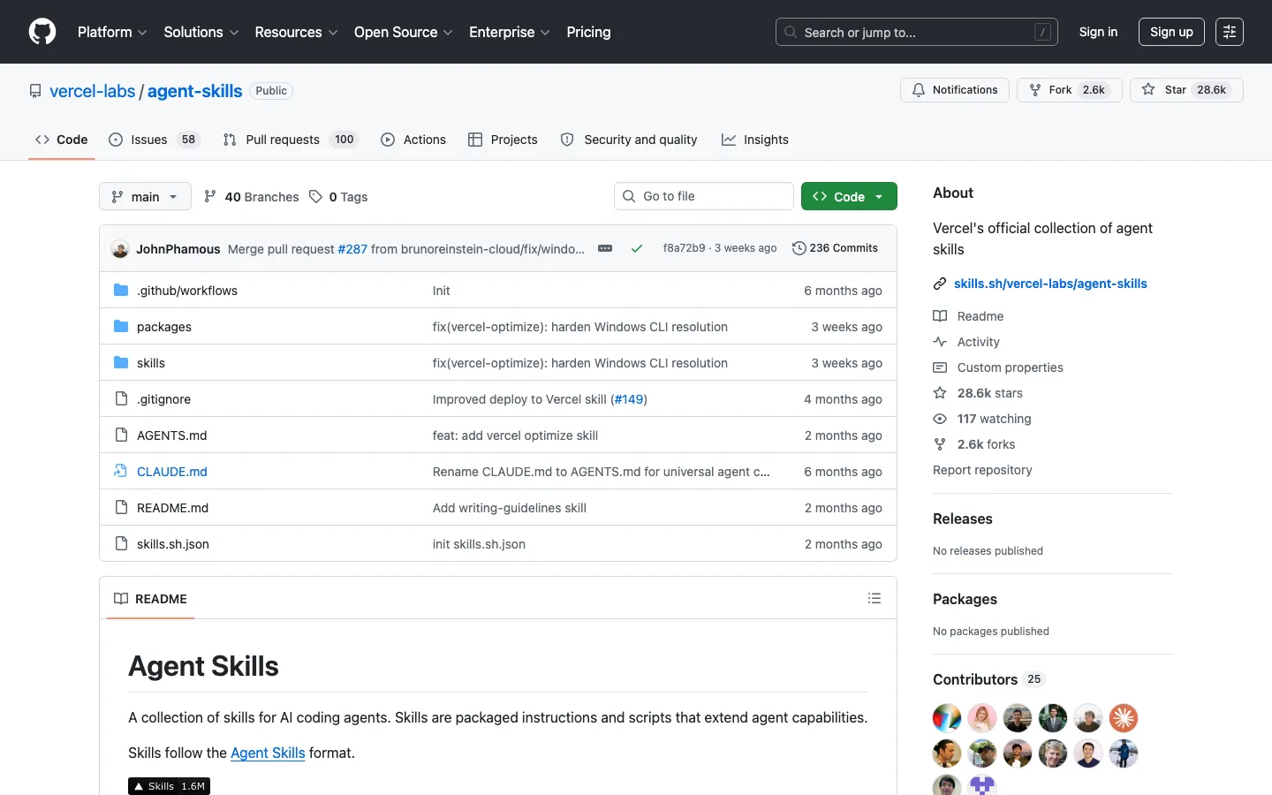Select the Code tab
This screenshot has height=795, width=1272.
pyautogui.click(x=61, y=140)
